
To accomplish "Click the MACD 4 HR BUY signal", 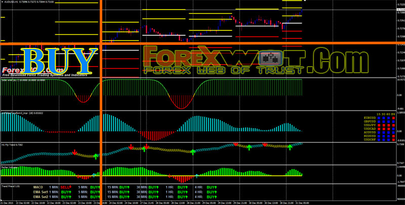I will (212, 187).
